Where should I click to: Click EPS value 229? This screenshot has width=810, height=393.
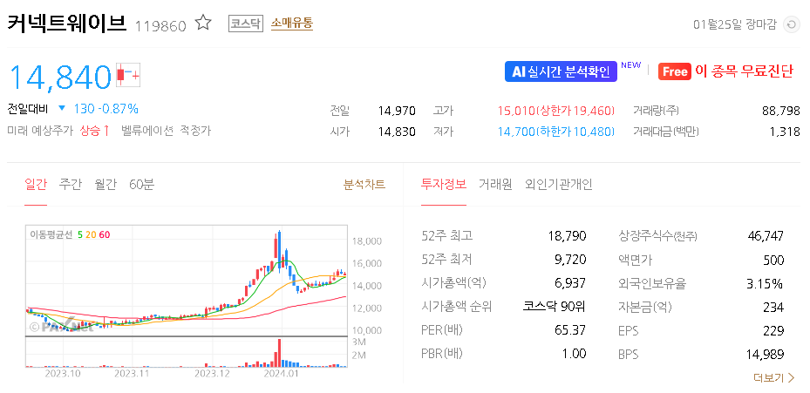(774, 330)
